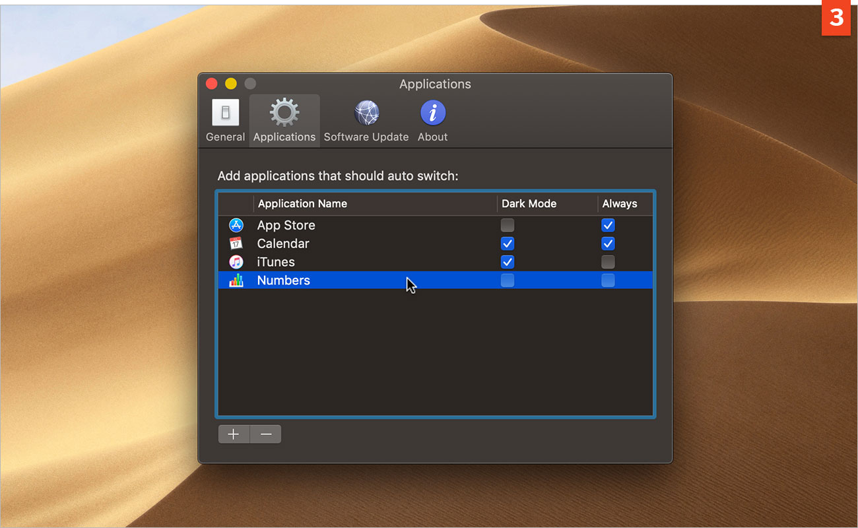Click the Dark Mode column header
Screen dimensions: 858x528
click(547, 204)
